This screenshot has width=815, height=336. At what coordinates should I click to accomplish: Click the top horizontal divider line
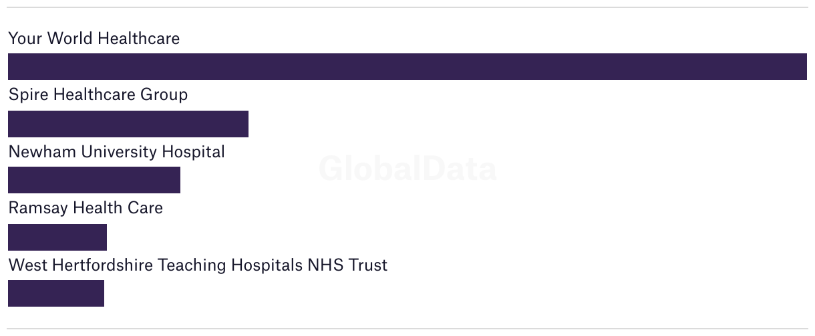[x=407, y=7]
